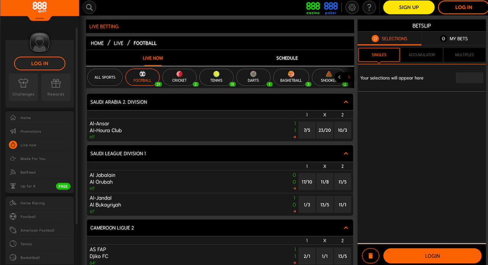Open Al-Ansar match details arrow
The height and width of the screenshot is (265, 488).
295,137
